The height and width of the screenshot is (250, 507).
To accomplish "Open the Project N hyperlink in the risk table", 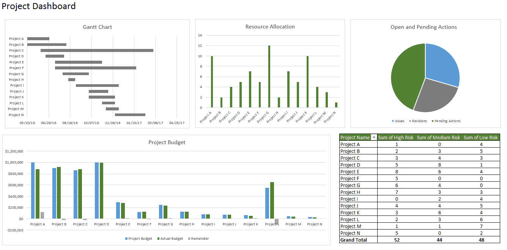I will [350, 233].
